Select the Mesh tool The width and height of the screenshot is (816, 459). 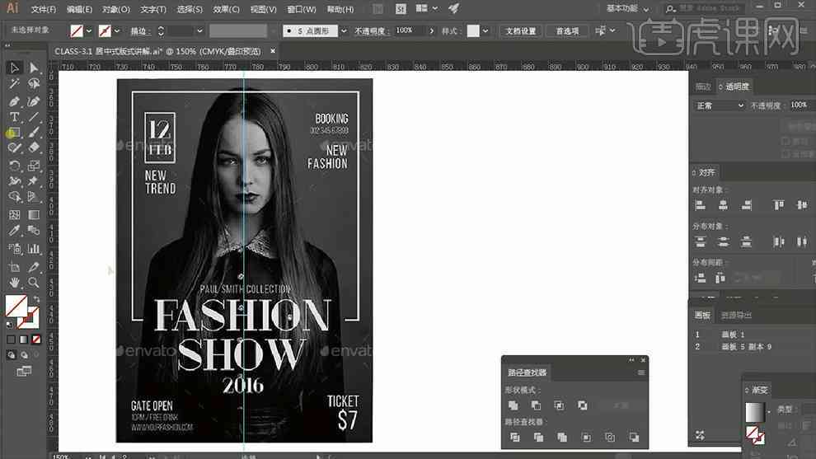click(14, 214)
